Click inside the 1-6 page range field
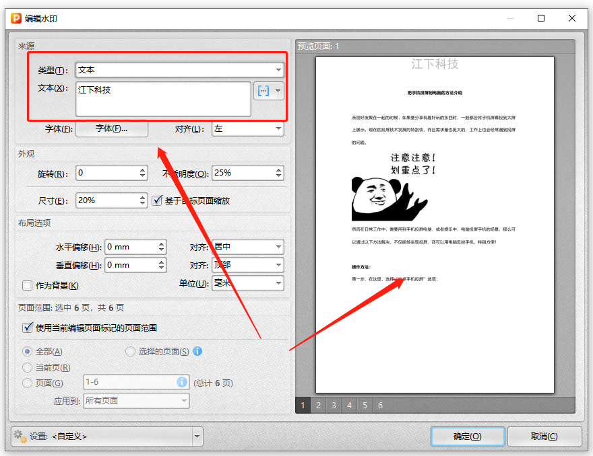Image resolution: width=593 pixels, height=456 pixels. (x=135, y=382)
